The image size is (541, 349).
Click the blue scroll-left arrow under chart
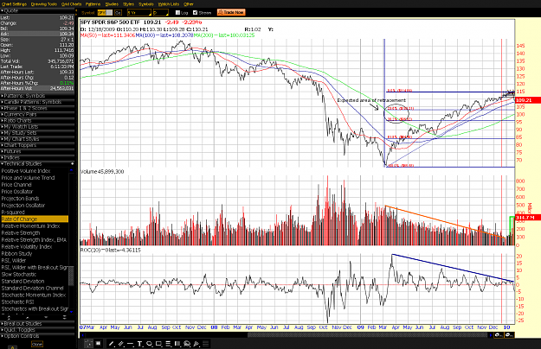[x=83, y=335]
